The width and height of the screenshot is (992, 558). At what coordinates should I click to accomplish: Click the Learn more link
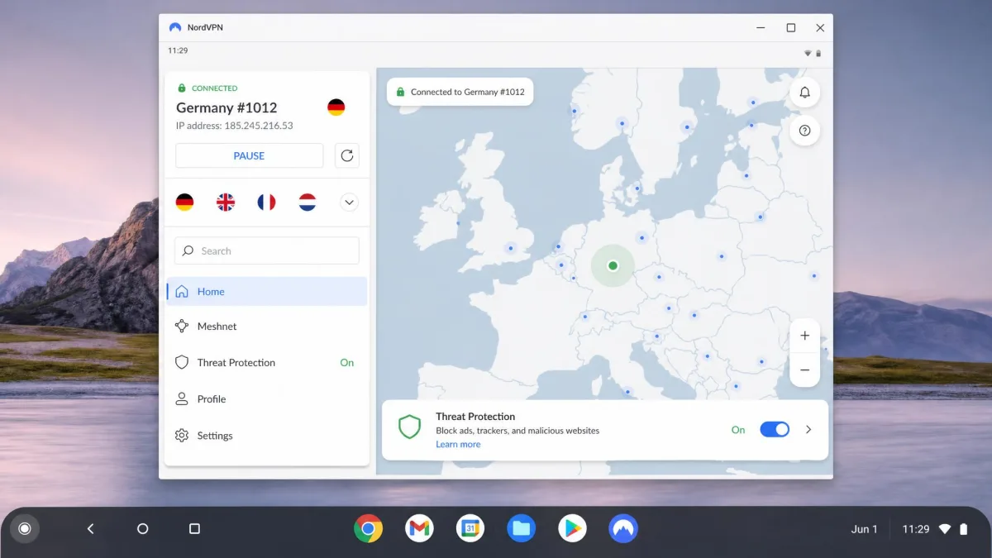pyautogui.click(x=458, y=444)
